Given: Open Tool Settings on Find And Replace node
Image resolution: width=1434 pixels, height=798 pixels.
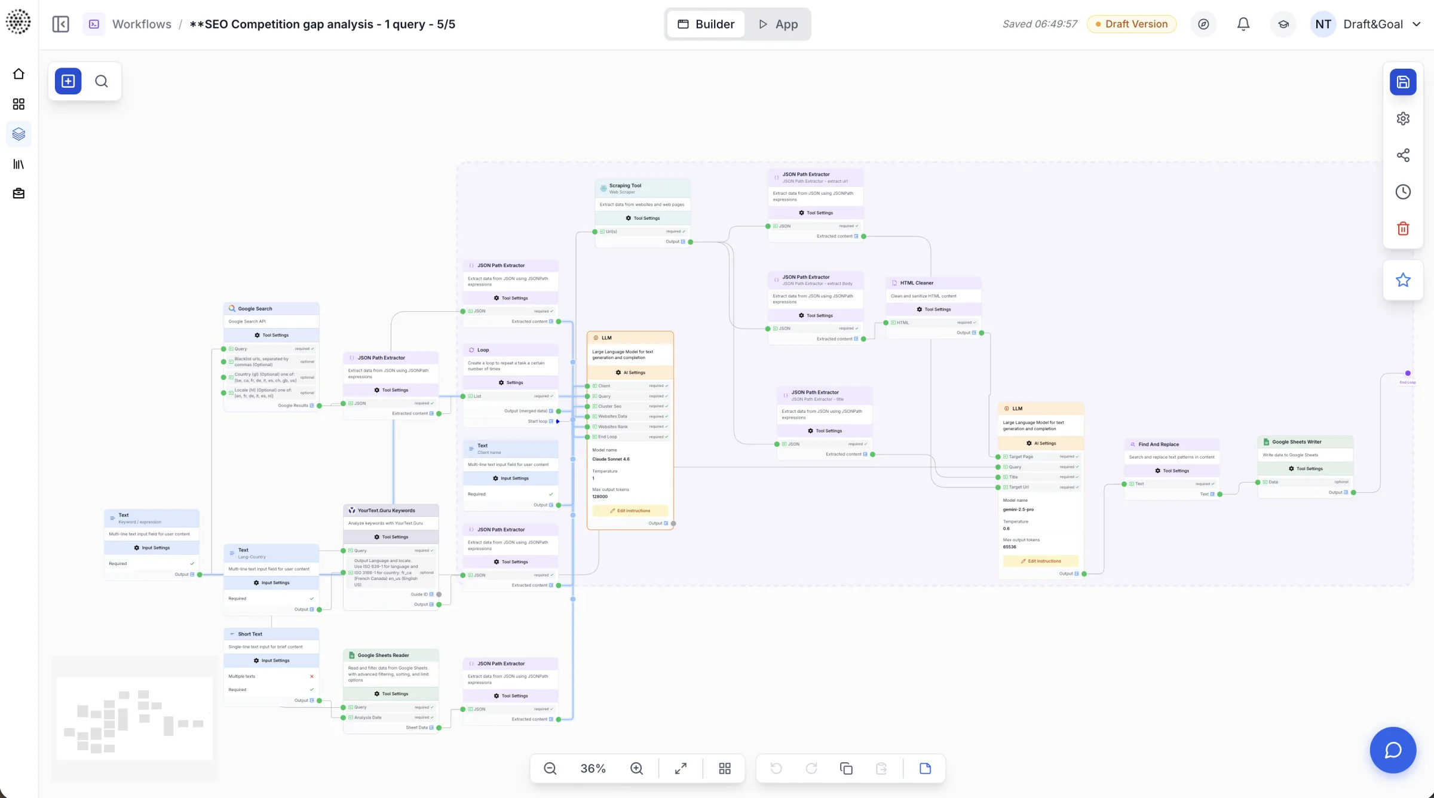Looking at the screenshot, I should pyautogui.click(x=1172, y=471).
